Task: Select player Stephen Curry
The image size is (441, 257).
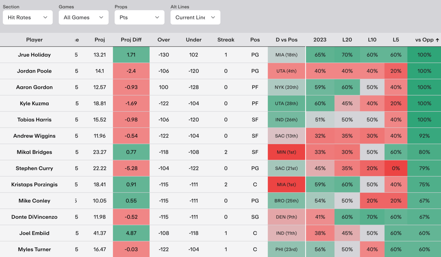Action: tap(34, 168)
